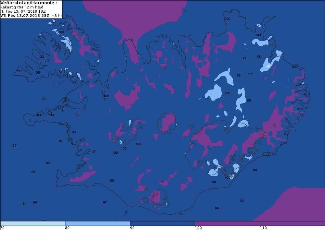Click the 'IT: Fös 13. 07. 2018 18Z' line
The width and height of the screenshot is (325, 230).
point(23,11)
